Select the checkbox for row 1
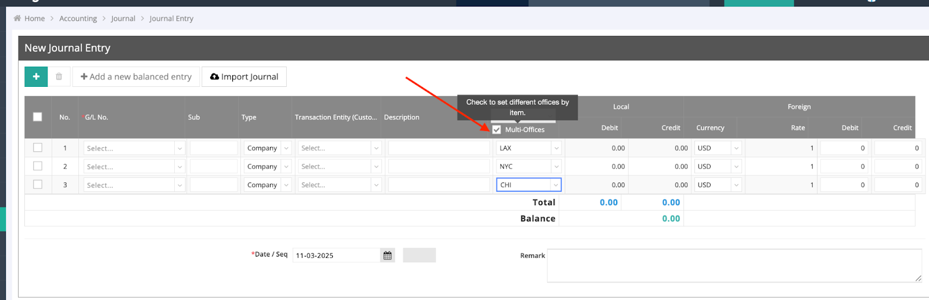 coord(38,148)
